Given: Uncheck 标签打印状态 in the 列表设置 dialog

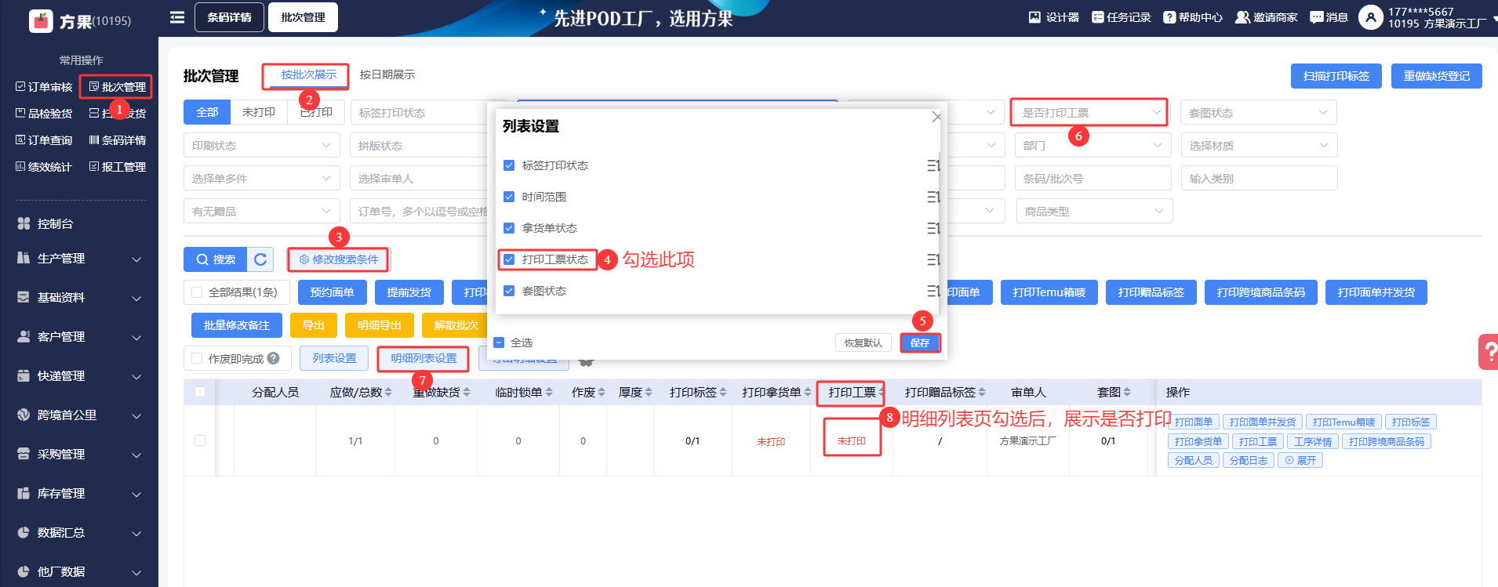Looking at the screenshot, I should click(509, 165).
